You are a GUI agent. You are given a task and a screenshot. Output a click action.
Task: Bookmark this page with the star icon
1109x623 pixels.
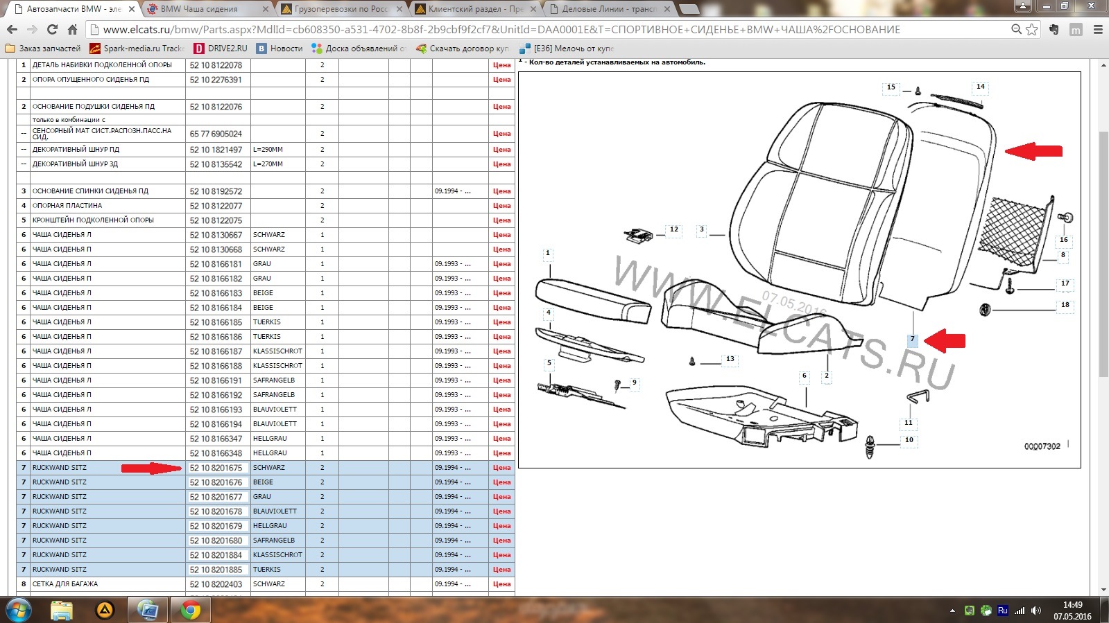tap(1032, 30)
